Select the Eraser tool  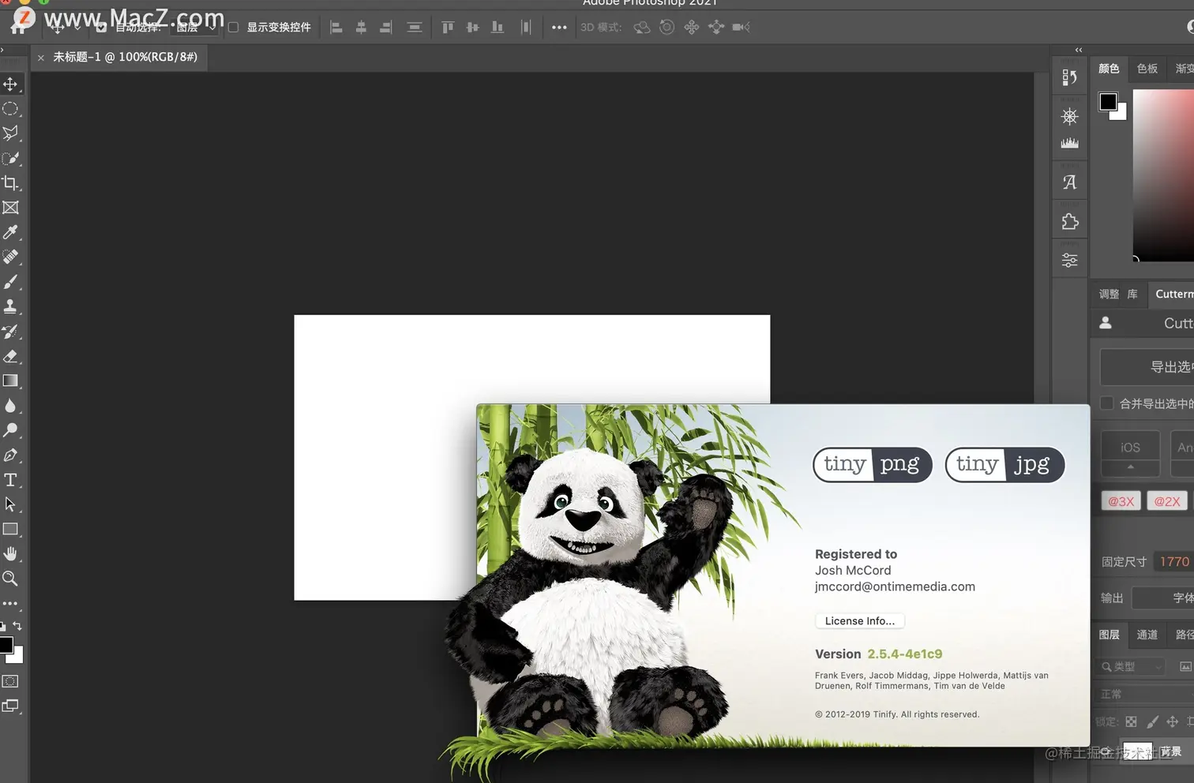10,356
